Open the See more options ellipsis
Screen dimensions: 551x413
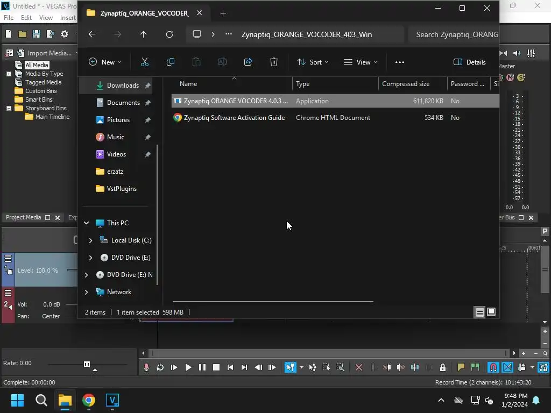(x=400, y=62)
